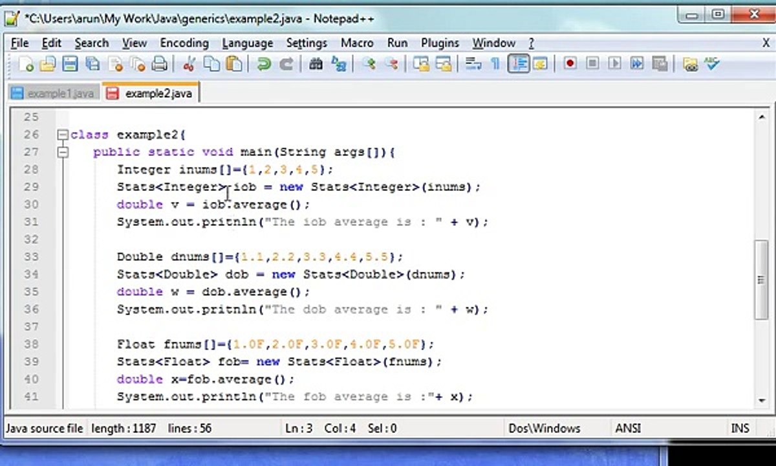Collapse the class example2 fold marker
The width and height of the screenshot is (776, 466).
point(63,135)
